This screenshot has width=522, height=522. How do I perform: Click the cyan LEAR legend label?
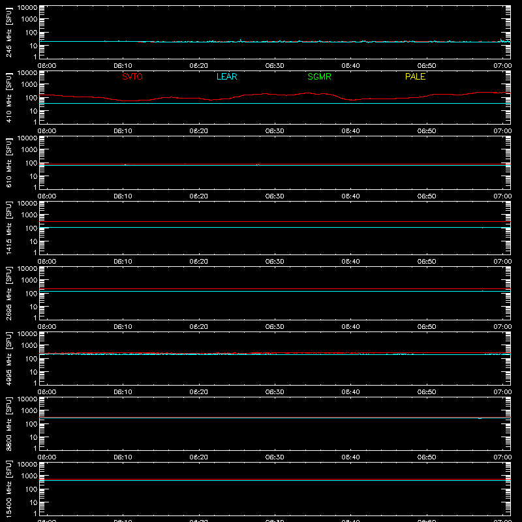(226, 76)
